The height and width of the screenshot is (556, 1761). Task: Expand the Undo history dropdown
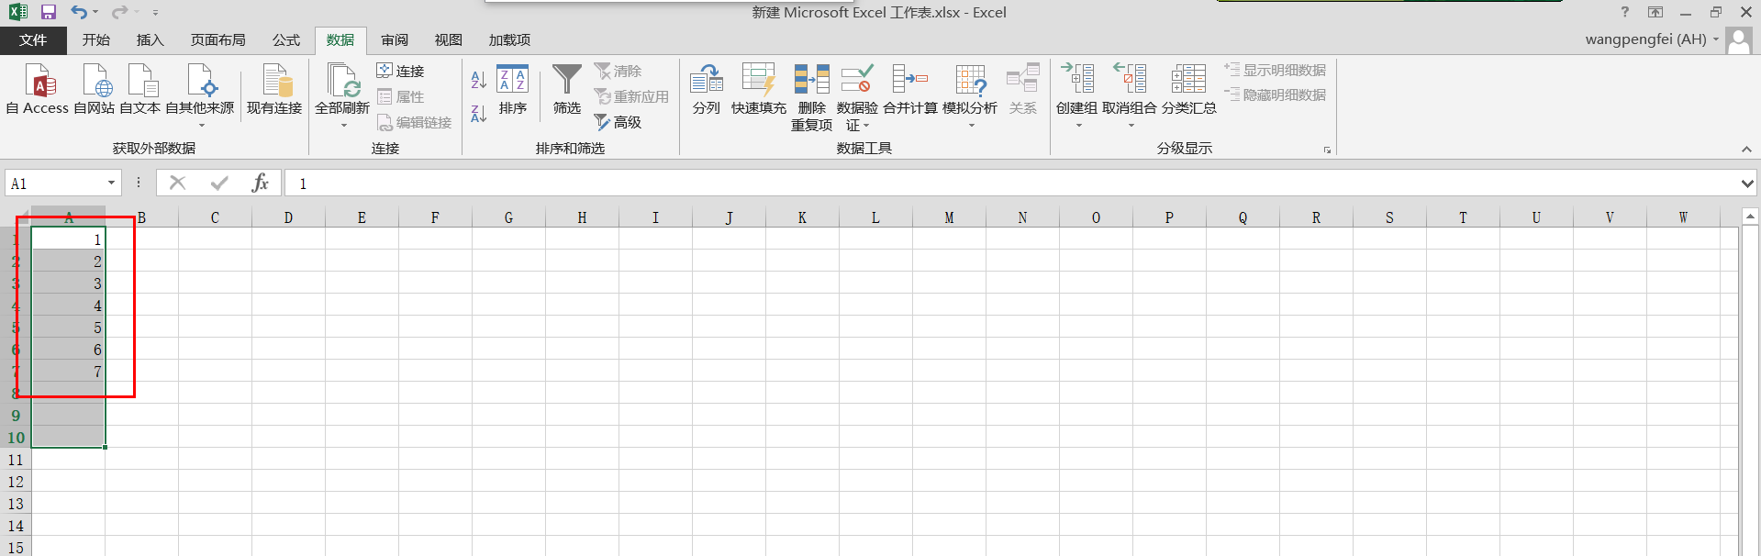coord(95,12)
